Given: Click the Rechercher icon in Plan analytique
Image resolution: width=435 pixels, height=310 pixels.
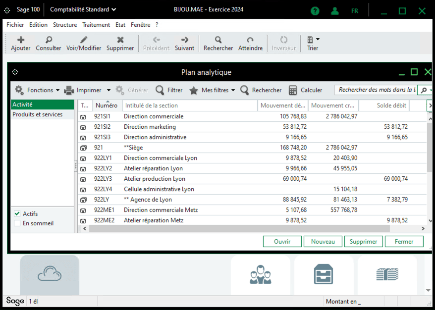Looking at the screenshot, I should pos(244,90).
